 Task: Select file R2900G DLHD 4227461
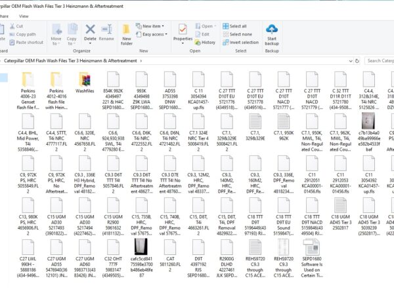pos(227,259)
